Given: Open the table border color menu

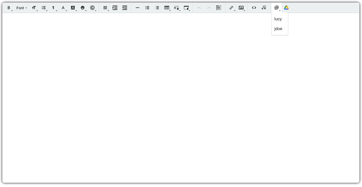Looking at the screenshot, I should point(187,8).
